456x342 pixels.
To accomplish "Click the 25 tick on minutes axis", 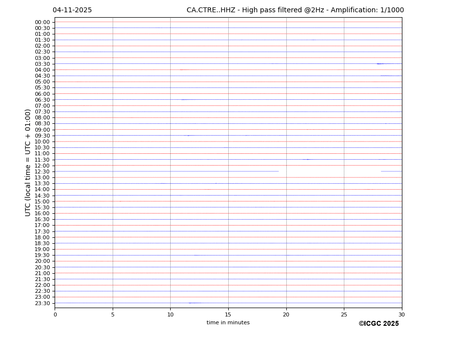I will pos(344,314).
